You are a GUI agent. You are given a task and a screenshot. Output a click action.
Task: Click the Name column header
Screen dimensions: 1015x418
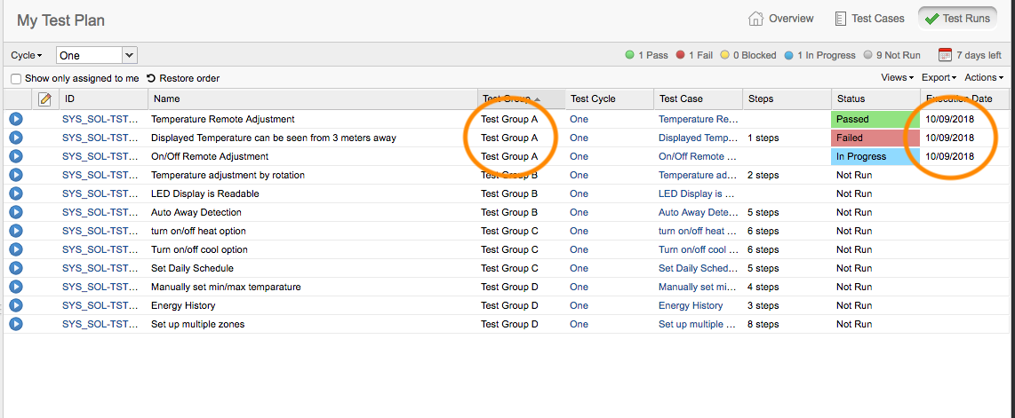point(313,99)
